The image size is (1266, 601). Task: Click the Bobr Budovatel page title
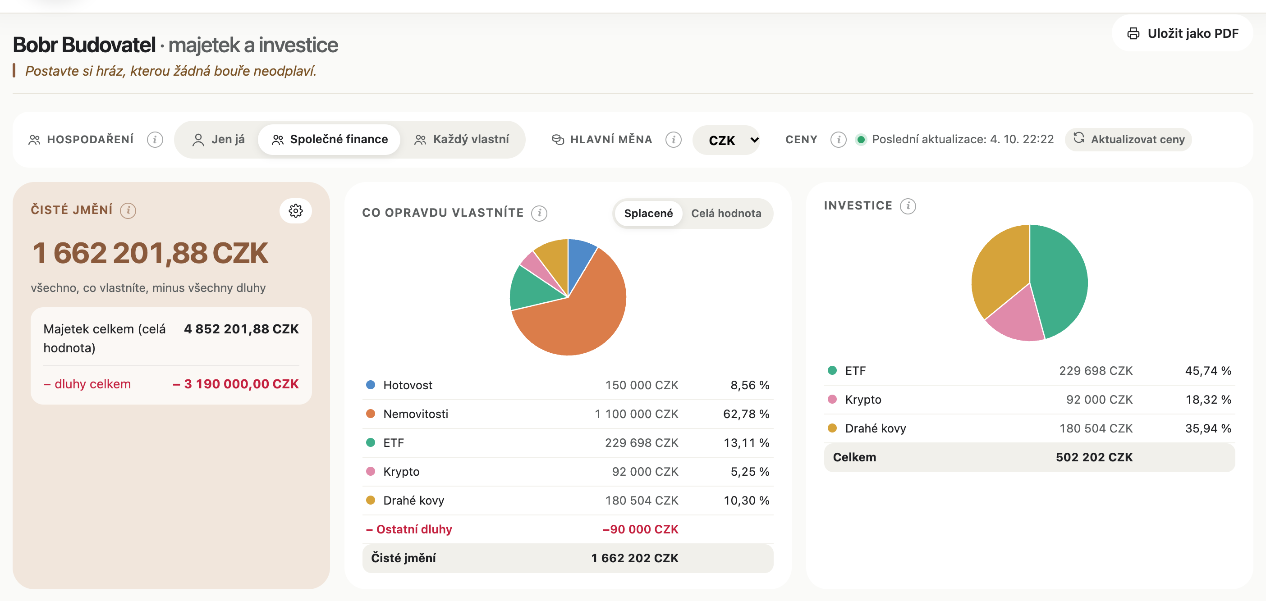84,45
